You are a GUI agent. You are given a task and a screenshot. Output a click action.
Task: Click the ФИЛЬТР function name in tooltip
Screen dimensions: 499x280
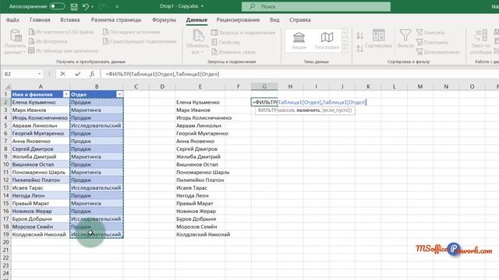(267, 110)
